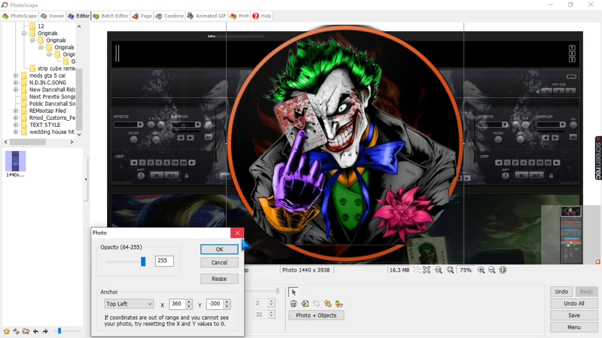Image resolution: width=602 pixels, height=338 pixels.
Task: Expand the 'mods gta 5 car' folder
Action: (16, 76)
